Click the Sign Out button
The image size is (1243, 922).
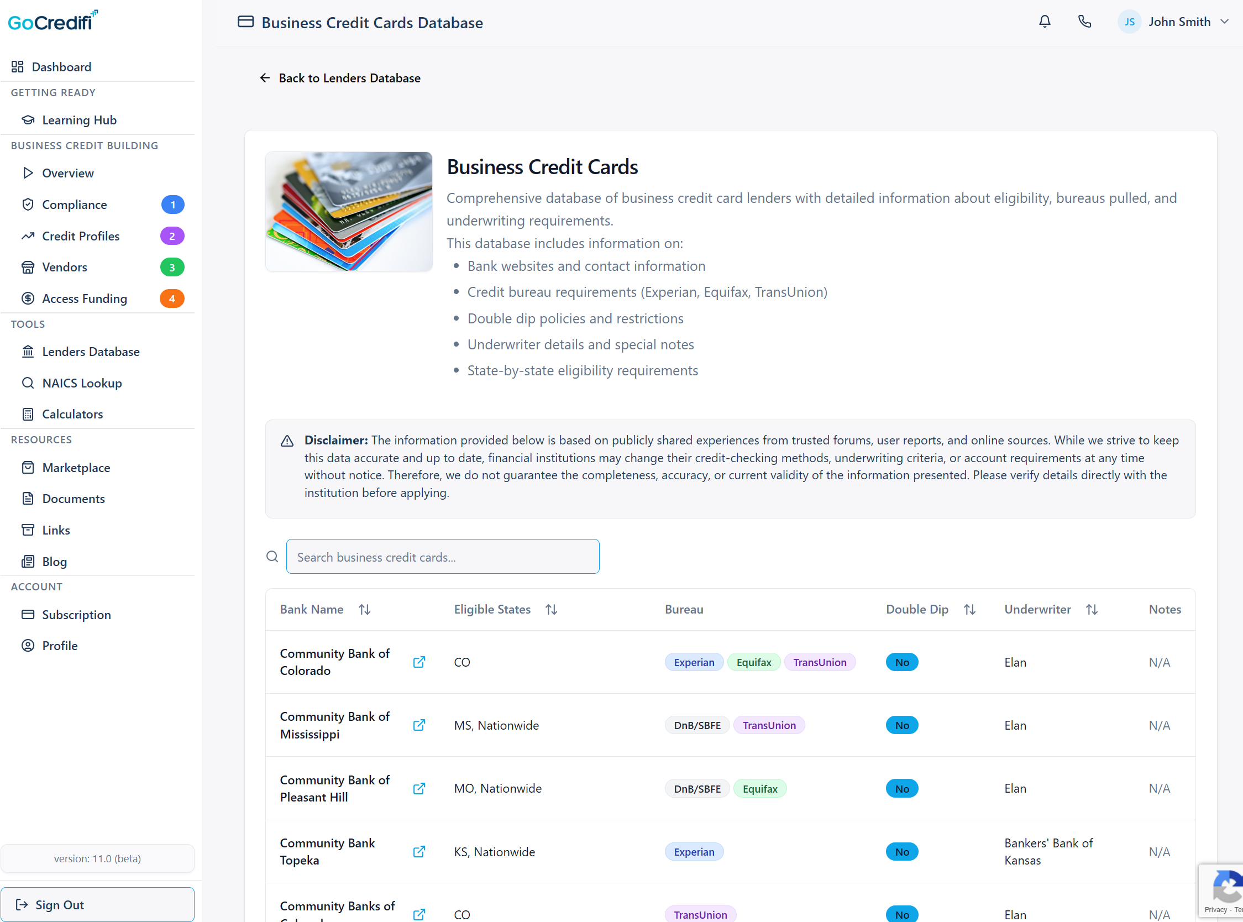[x=98, y=905]
